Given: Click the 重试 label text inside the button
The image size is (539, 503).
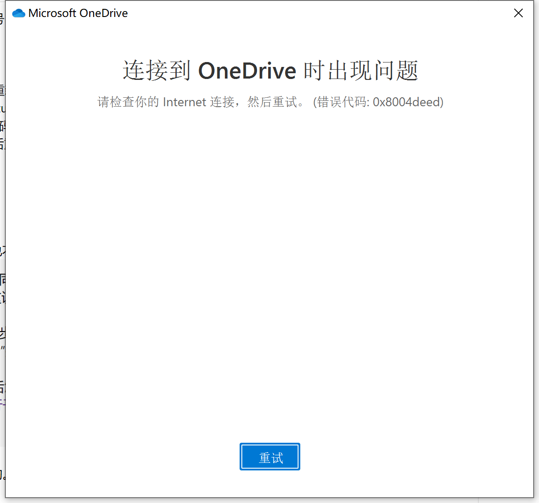Looking at the screenshot, I should (x=269, y=456).
